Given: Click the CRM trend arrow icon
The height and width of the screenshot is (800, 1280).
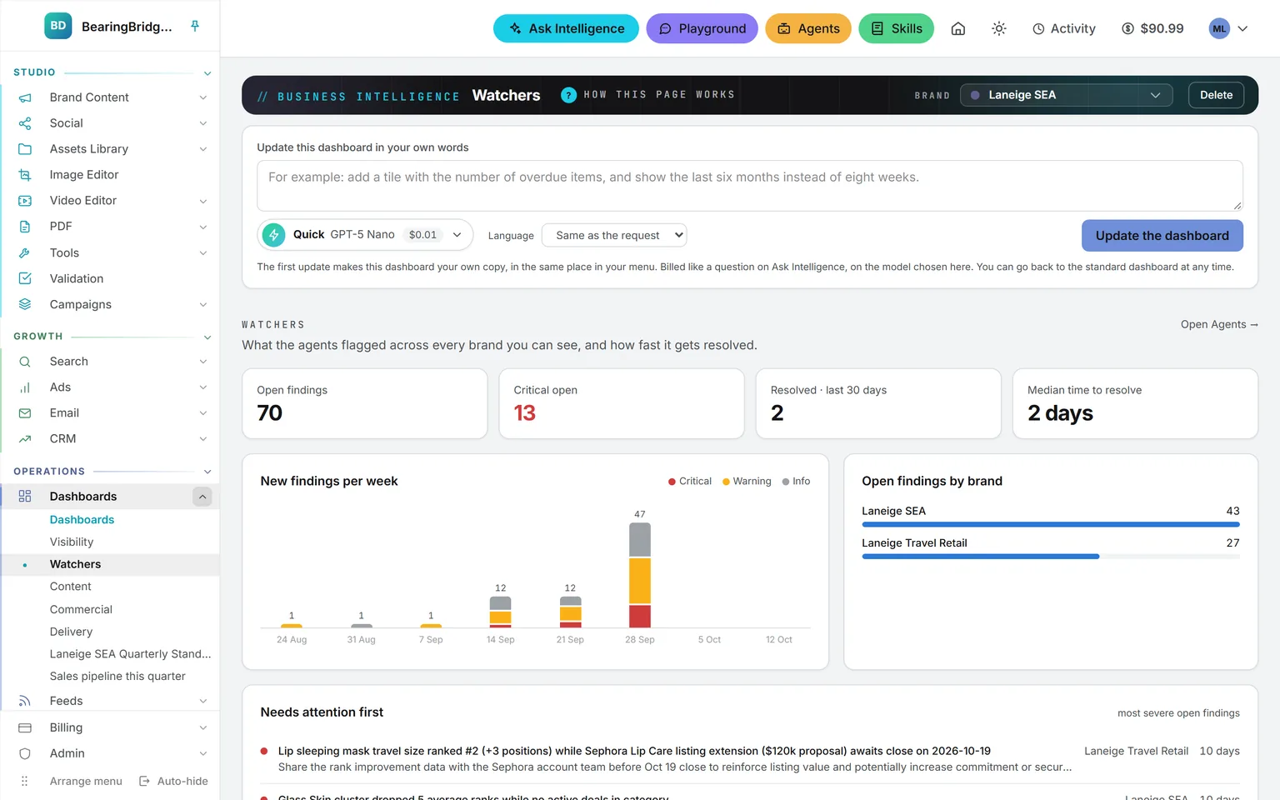Looking at the screenshot, I should click(x=25, y=439).
